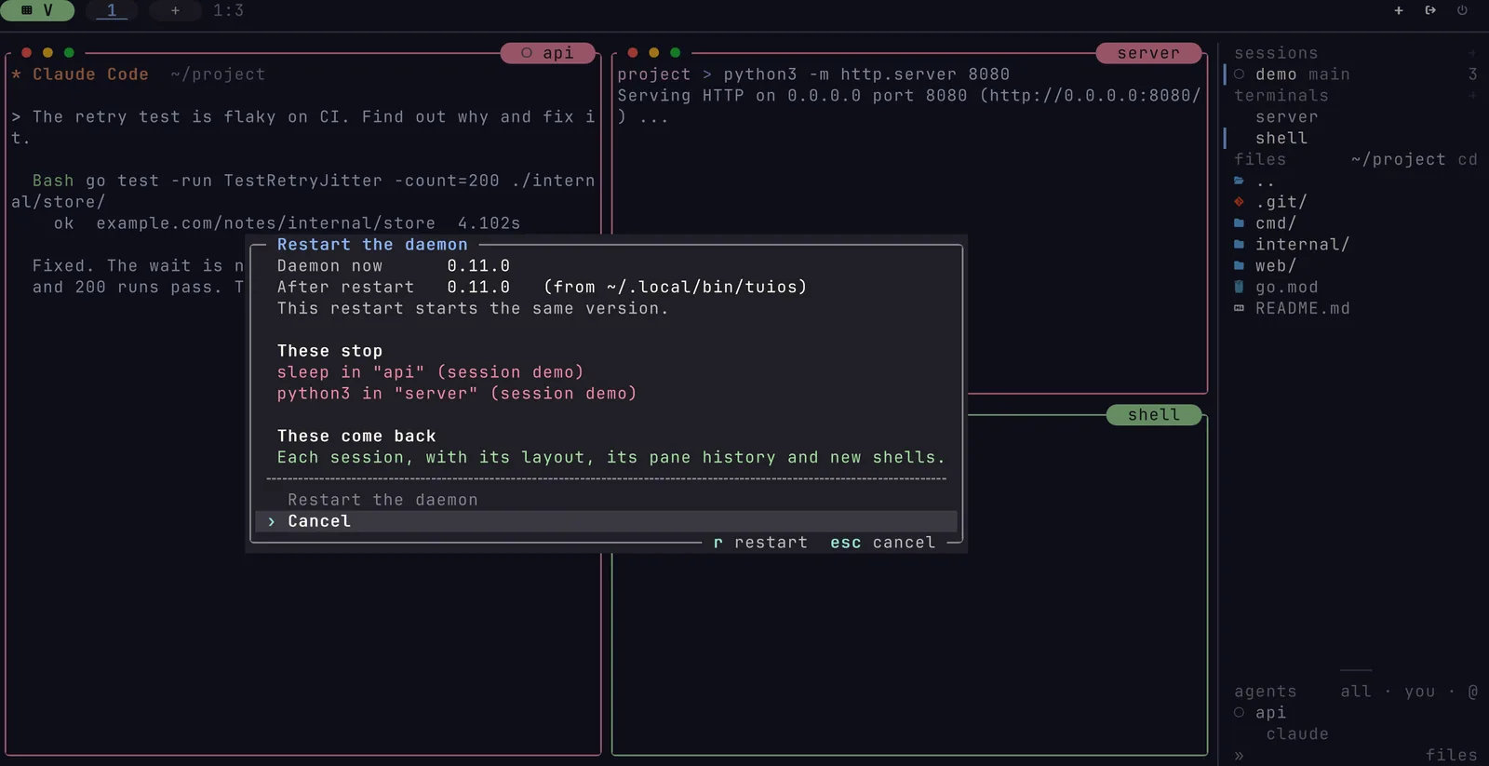The image size is (1489, 766).
Task: Close the api pane with red dot
Action: [26, 53]
